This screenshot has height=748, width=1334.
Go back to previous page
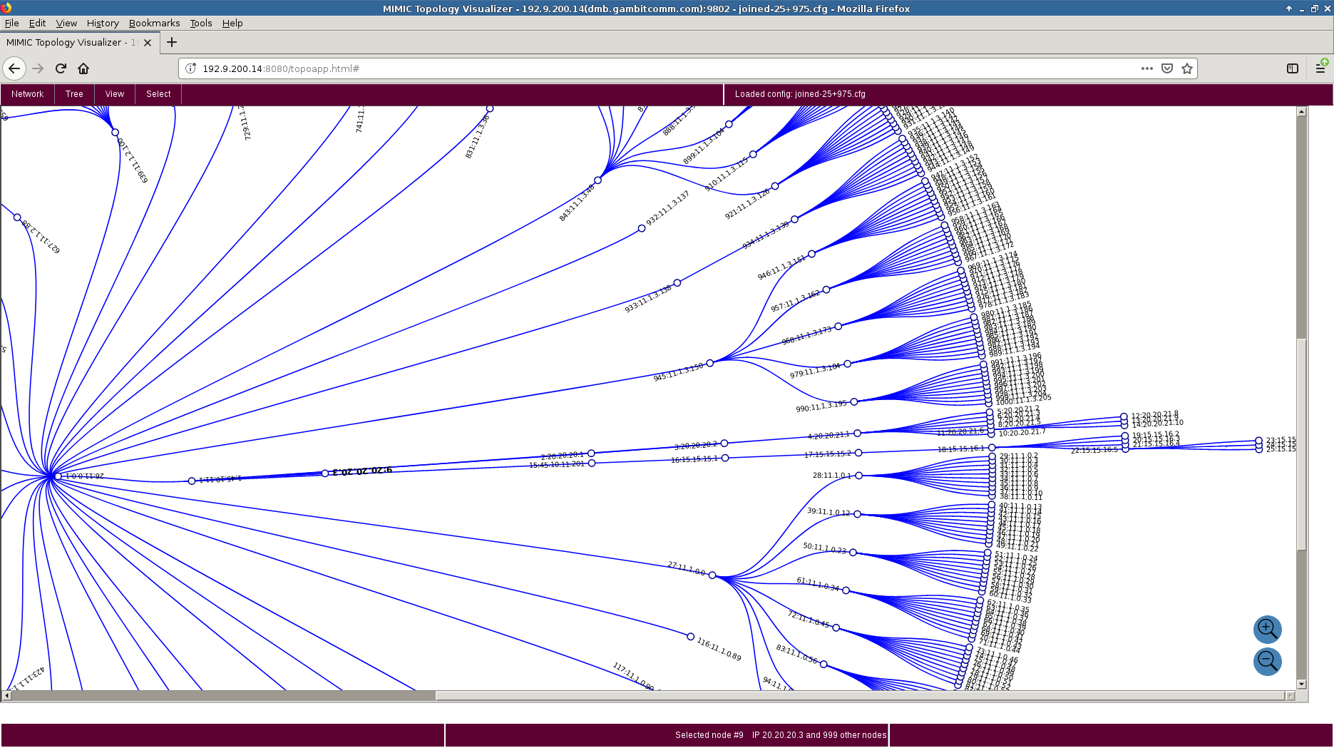point(14,68)
